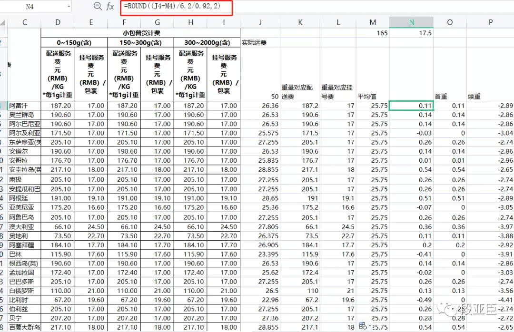This screenshot has height=332, width=514.
Task: Click the country cell 奥兰群岛
Action: point(25,115)
